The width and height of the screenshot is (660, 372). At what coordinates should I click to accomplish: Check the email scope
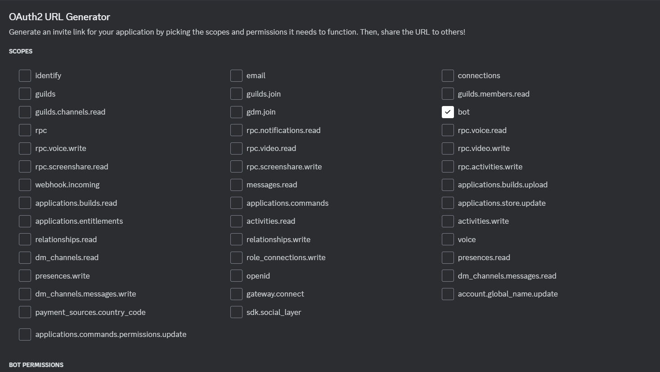tap(236, 75)
